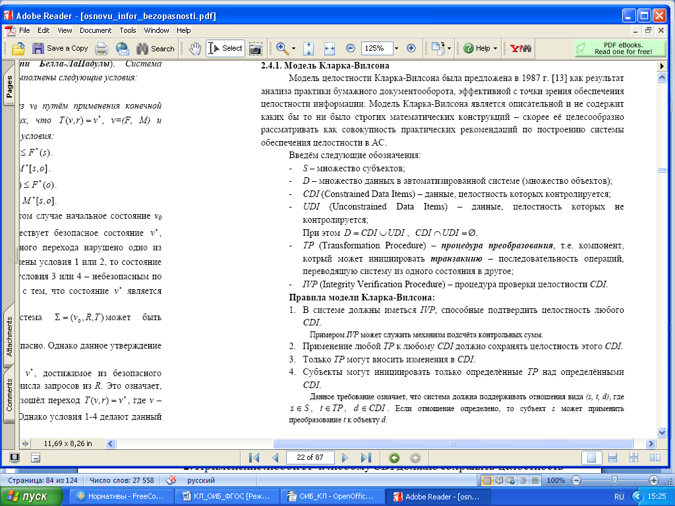This screenshot has height=506, width=675.
Task: Click the Print icon in toolbar
Action: tap(102, 49)
